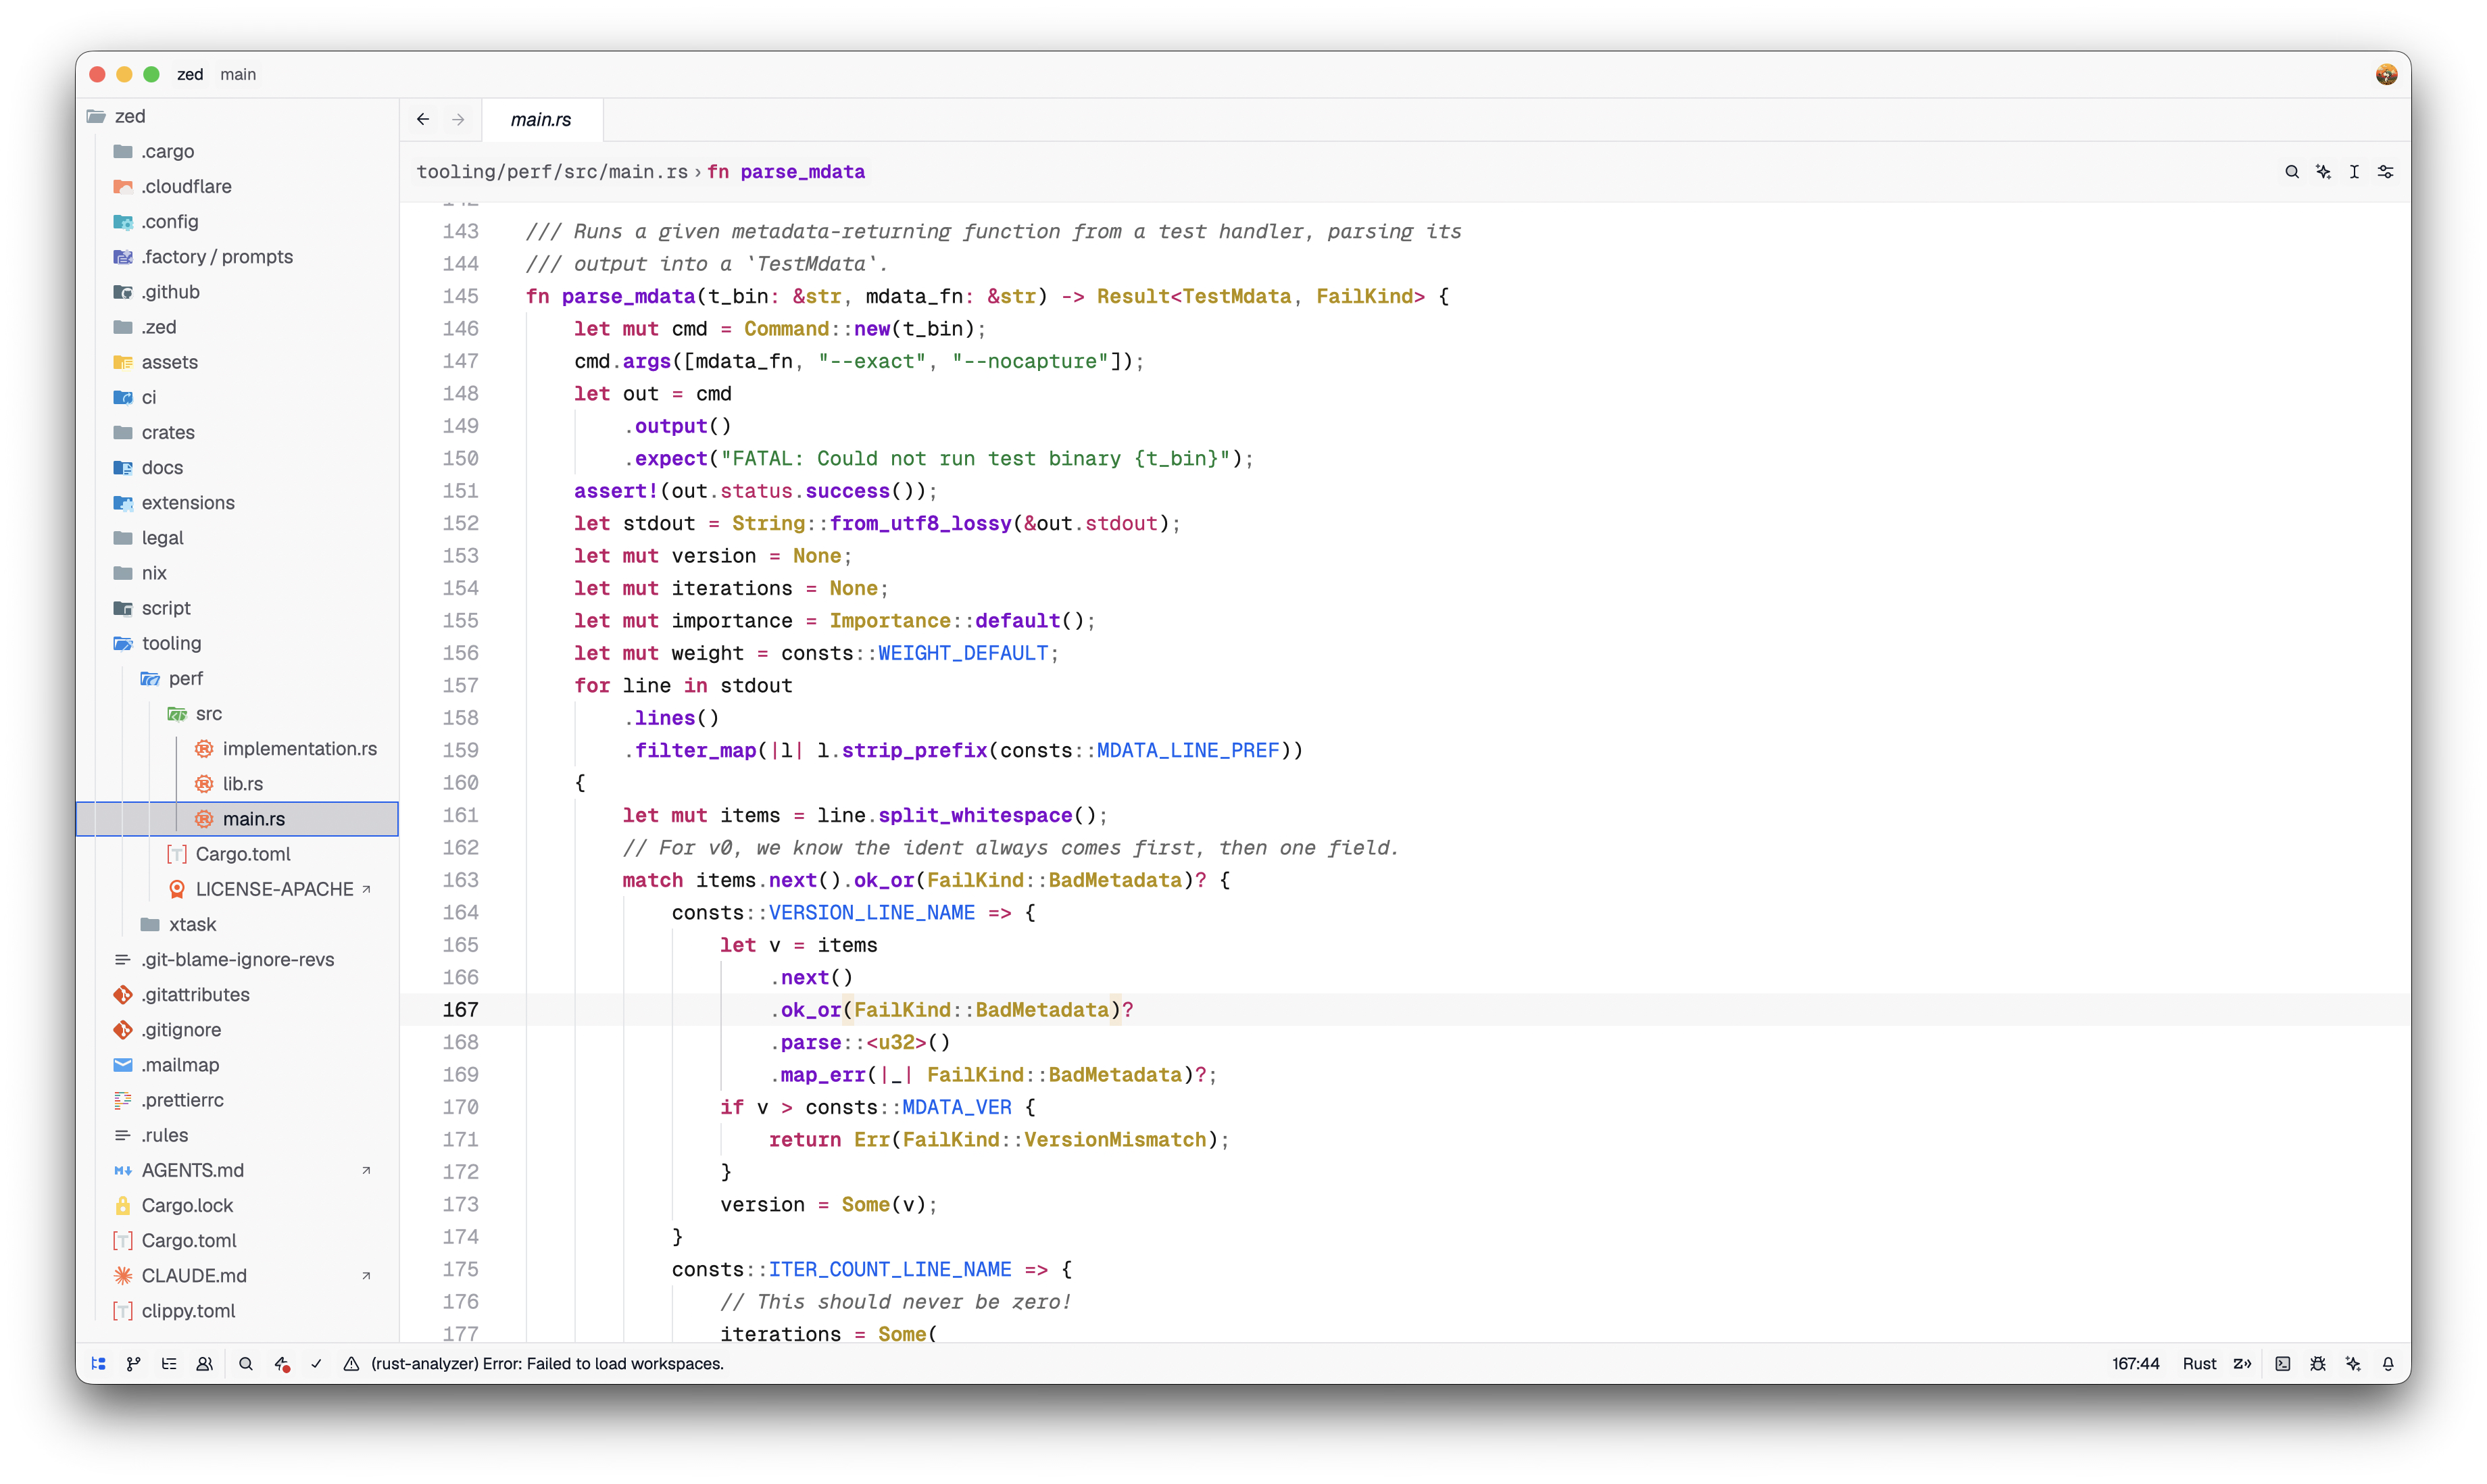Select the main.rs tab
The height and width of the screenshot is (1484, 2487).
541,119
